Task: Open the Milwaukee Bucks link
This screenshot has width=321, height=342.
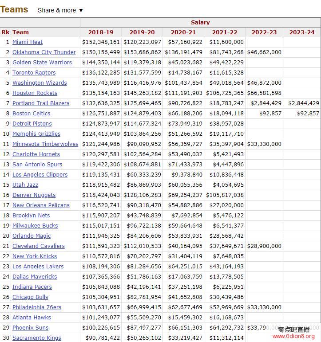Action: pyautogui.click(x=35, y=225)
